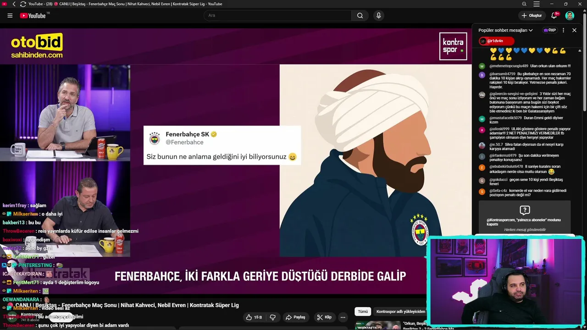587x330 pixels.
Task: Click the Kontra Spor logo in video
Action: pos(453,46)
